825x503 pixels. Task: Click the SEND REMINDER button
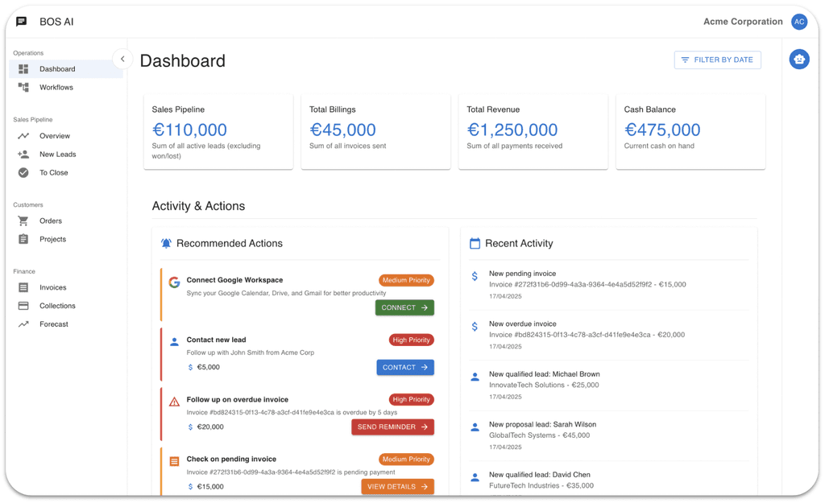[x=392, y=427]
